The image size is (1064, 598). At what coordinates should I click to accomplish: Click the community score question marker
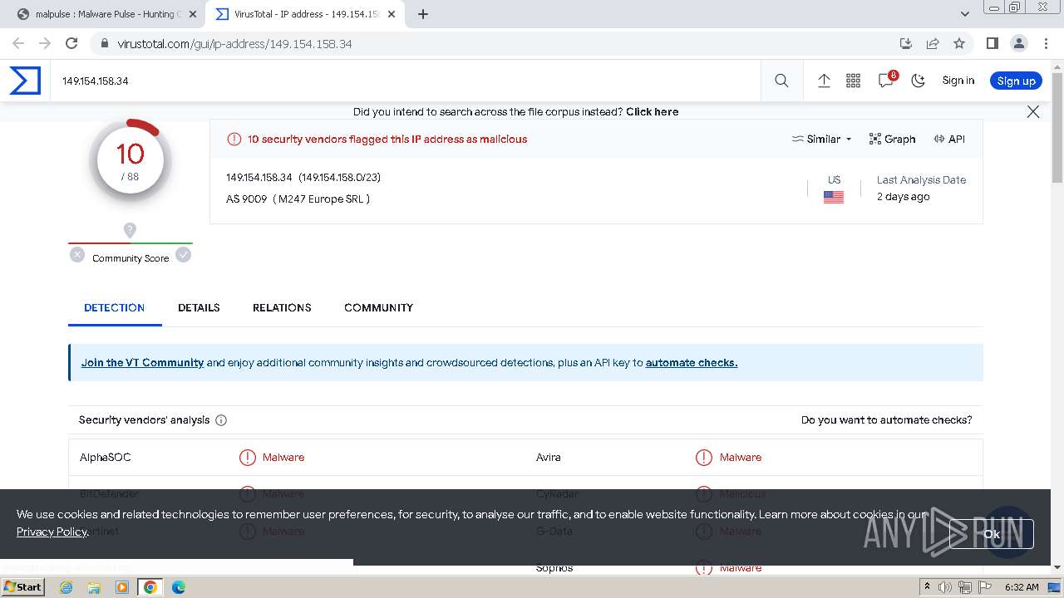[130, 230]
